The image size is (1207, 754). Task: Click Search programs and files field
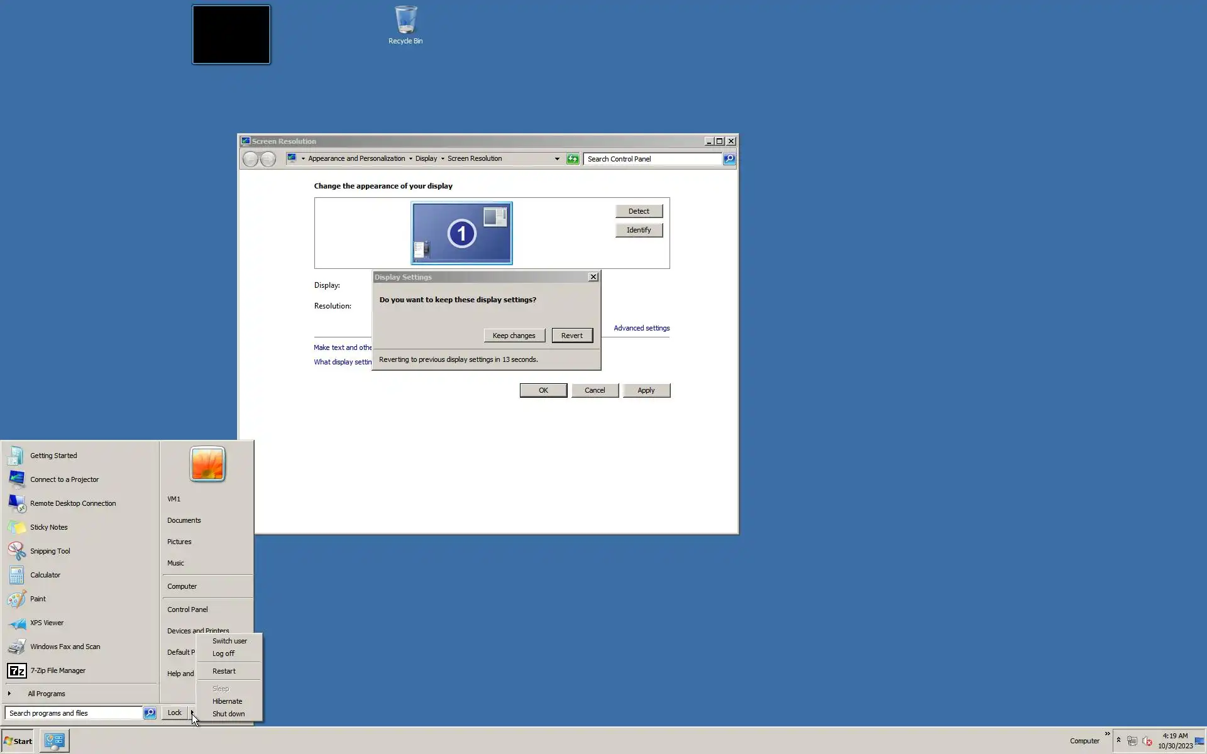pos(74,713)
